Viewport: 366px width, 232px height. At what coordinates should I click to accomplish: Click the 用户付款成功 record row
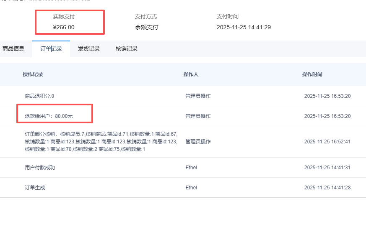(40, 168)
